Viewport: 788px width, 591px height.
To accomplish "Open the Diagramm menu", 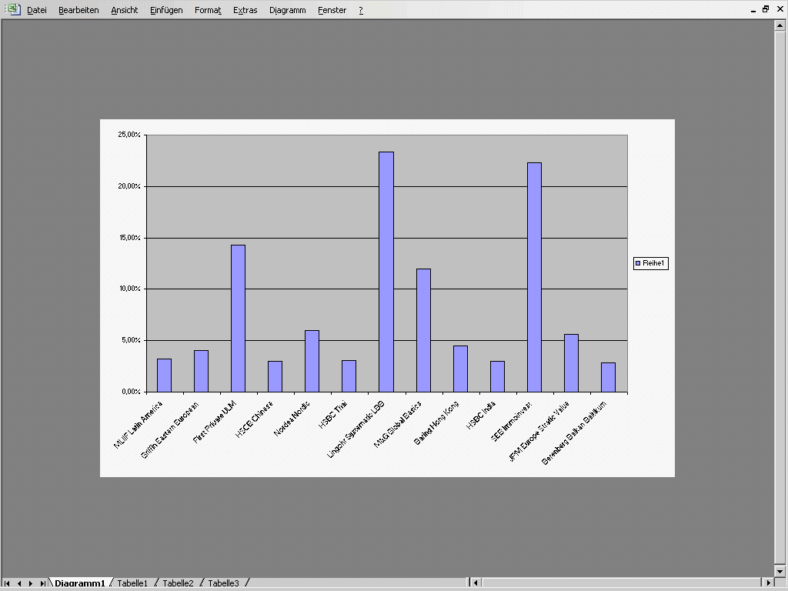I will (x=288, y=10).
